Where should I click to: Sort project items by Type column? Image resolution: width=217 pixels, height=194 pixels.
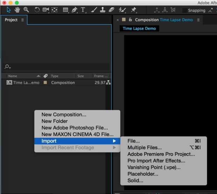tap(55, 76)
